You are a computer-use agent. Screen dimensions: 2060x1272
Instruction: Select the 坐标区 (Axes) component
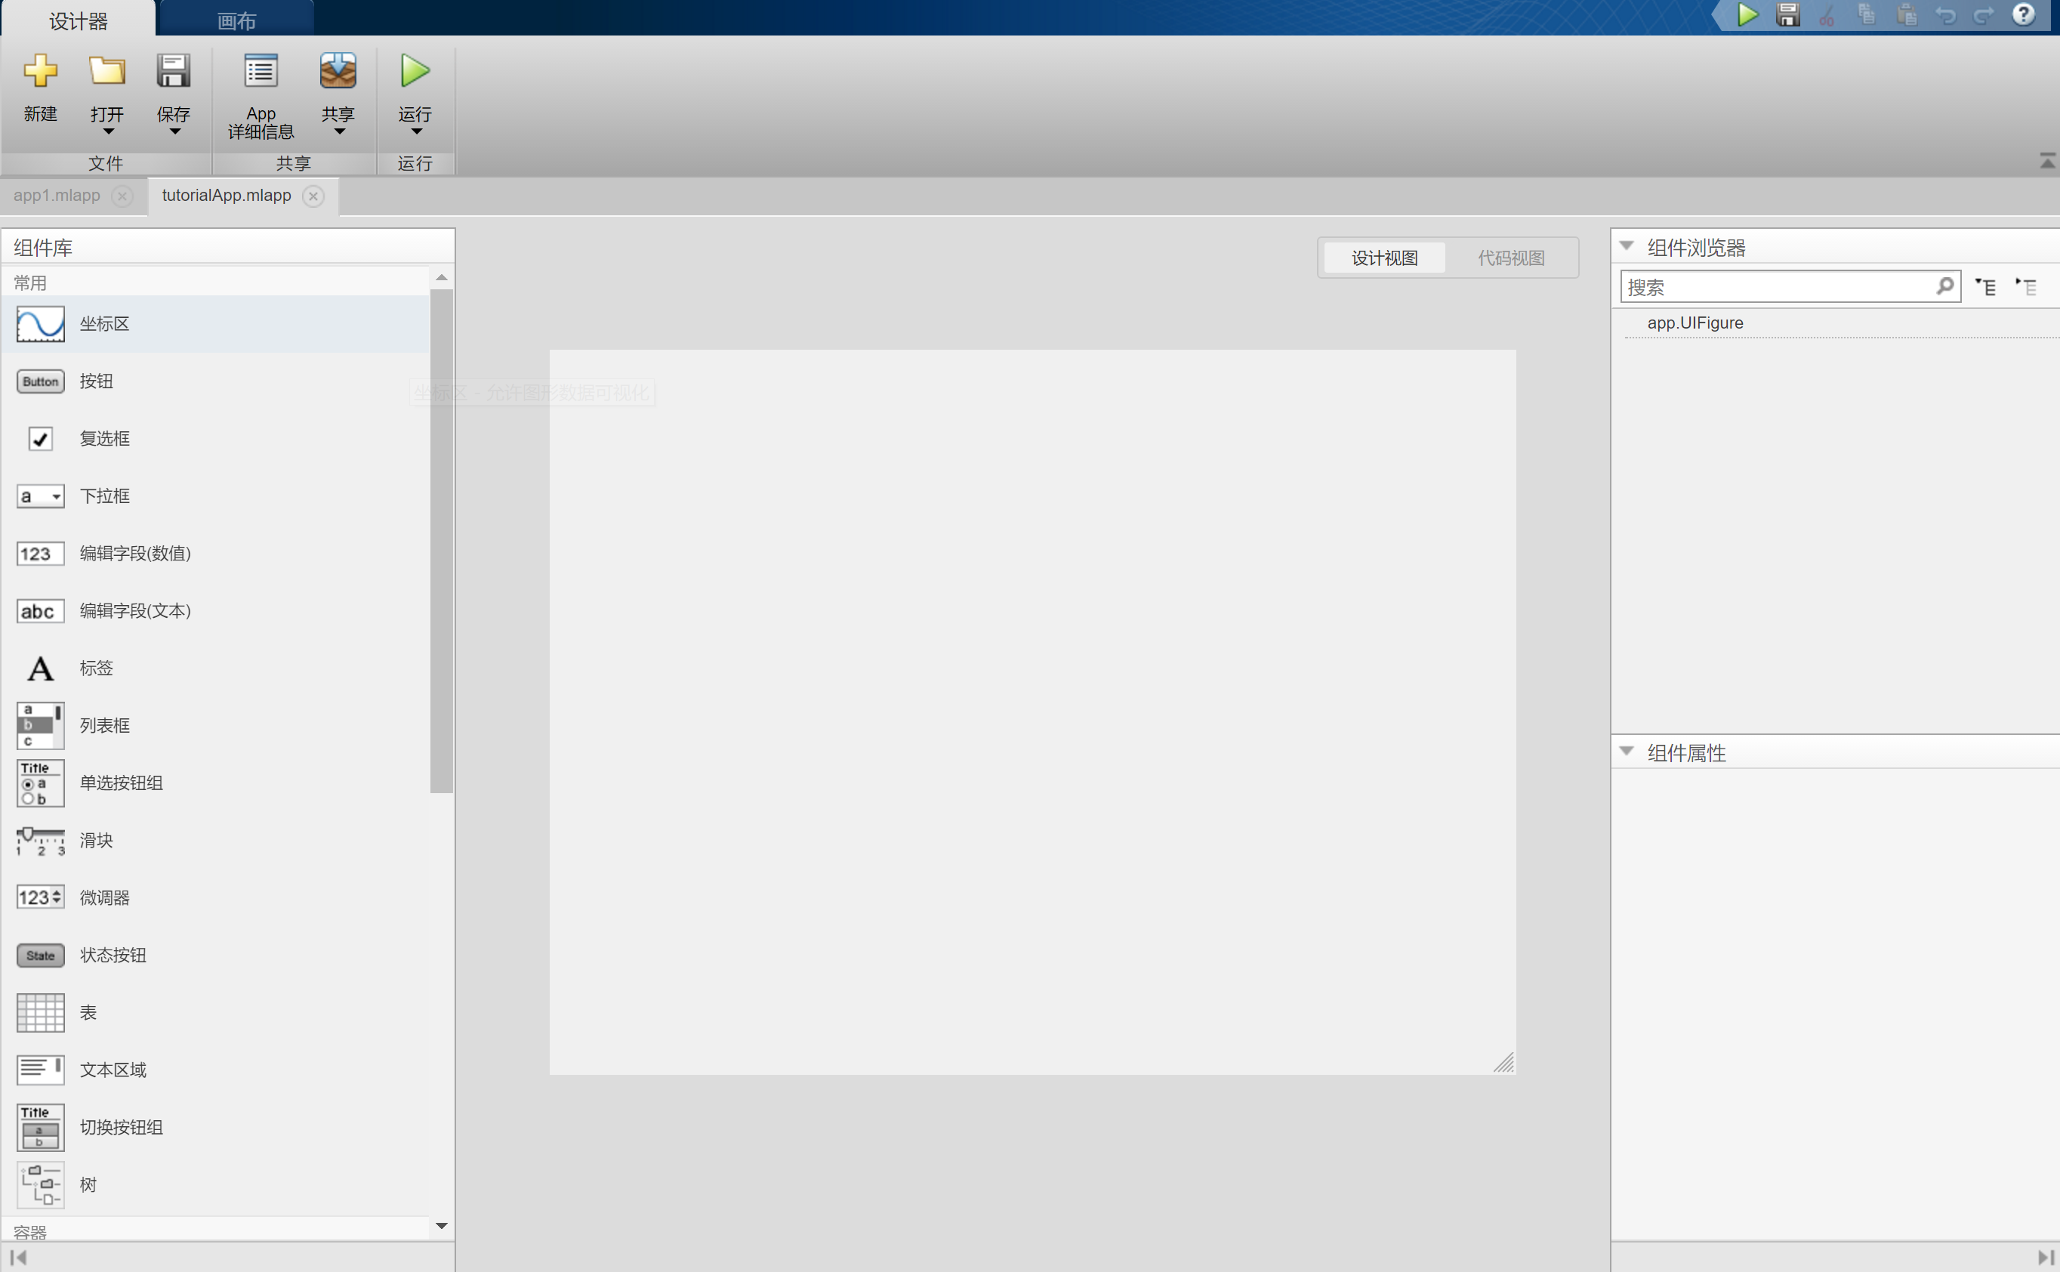click(104, 323)
